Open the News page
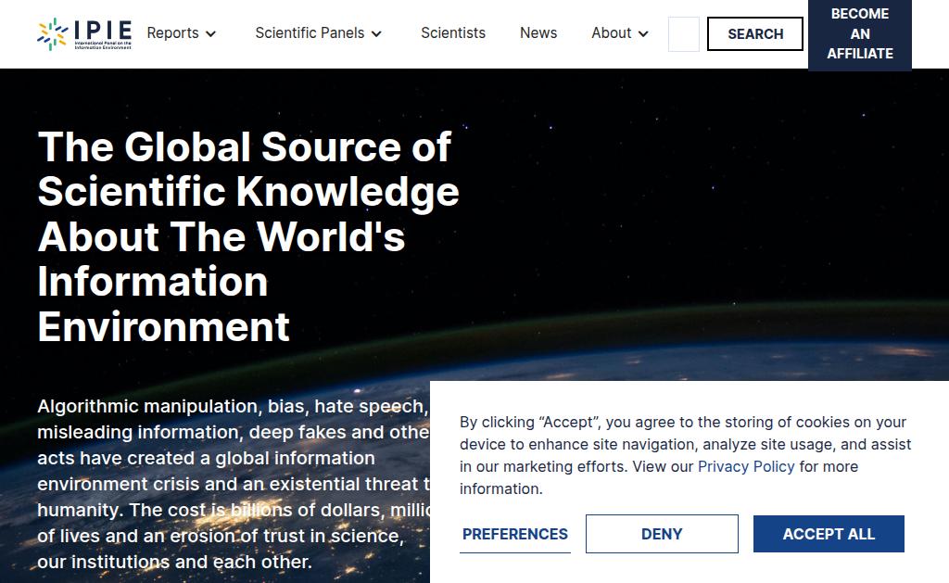The image size is (949, 583). pyautogui.click(x=538, y=33)
